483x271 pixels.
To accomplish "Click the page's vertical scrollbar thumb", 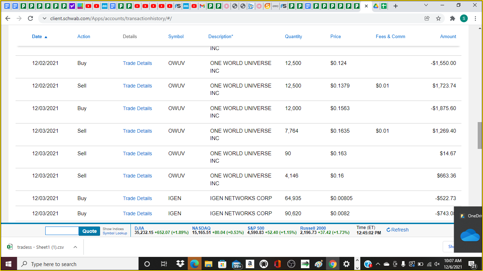I will 480,135.
